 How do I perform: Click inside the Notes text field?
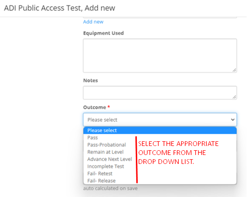click(x=160, y=93)
